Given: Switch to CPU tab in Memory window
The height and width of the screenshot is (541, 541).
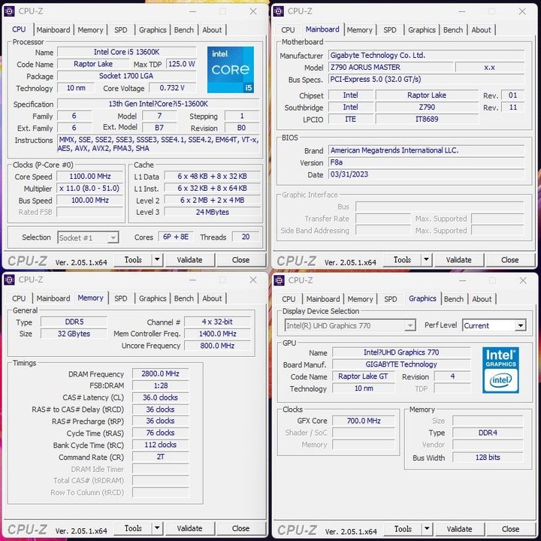Looking at the screenshot, I should tap(19, 298).
